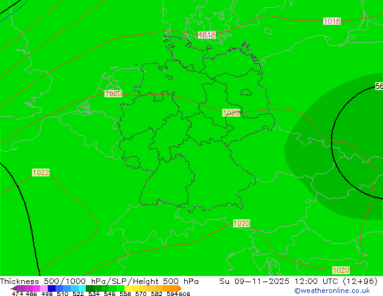The image size is (383, 296).
Task: Pick the dark navy blue legend swatch
Action: tap(51, 288)
